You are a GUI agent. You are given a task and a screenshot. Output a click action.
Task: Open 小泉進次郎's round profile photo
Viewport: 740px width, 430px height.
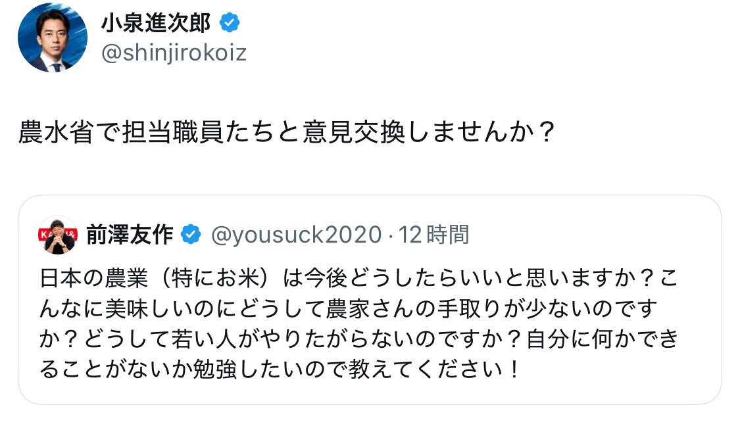point(53,37)
